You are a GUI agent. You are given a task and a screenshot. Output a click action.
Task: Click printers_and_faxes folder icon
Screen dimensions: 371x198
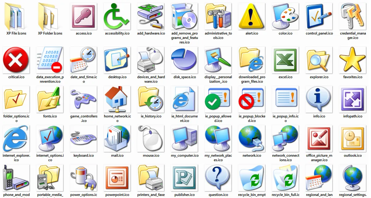click(151, 178)
